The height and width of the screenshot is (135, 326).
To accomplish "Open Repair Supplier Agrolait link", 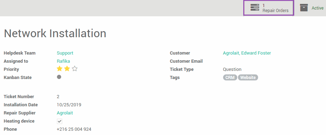I will pos(65,113).
